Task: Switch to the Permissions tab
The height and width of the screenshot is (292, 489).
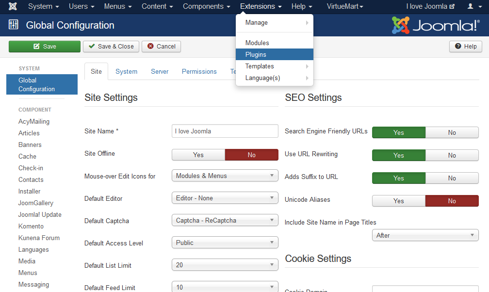Action: (x=199, y=71)
